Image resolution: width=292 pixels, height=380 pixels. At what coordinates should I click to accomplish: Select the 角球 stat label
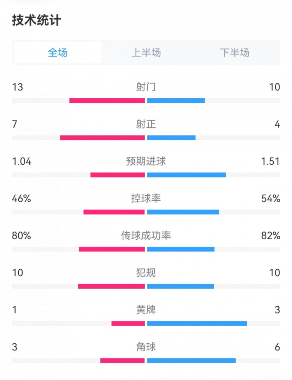146,347
